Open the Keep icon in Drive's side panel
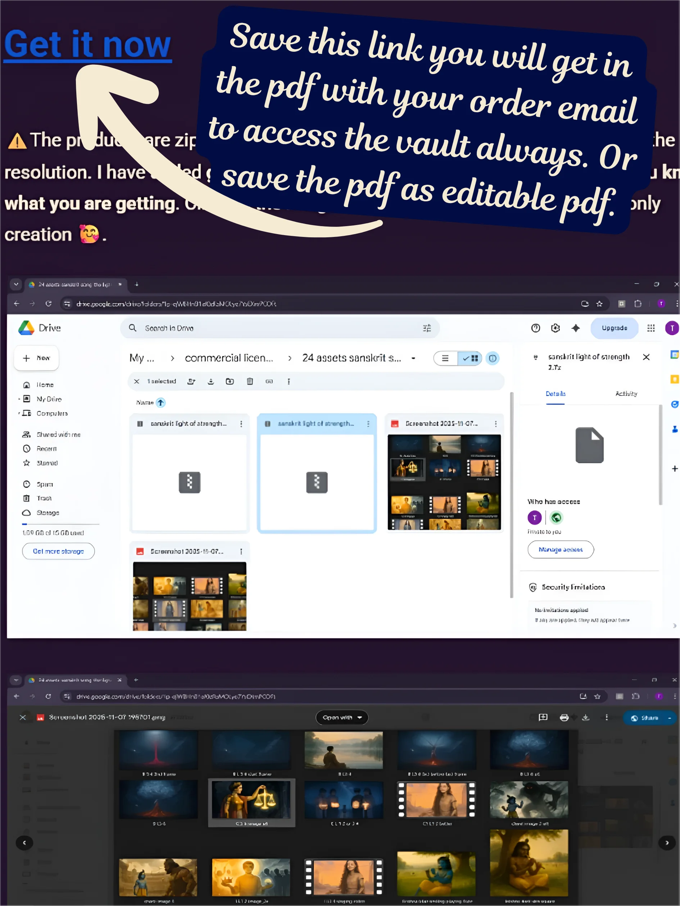This screenshot has height=906, width=680. [674, 379]
